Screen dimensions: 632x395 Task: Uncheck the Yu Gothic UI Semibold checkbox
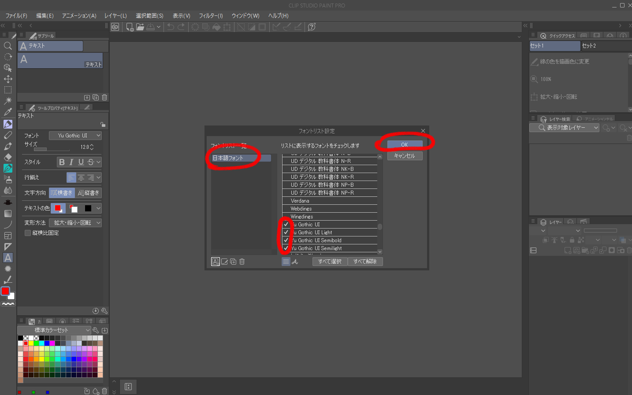pyautogui.click(x=286, y=240)
